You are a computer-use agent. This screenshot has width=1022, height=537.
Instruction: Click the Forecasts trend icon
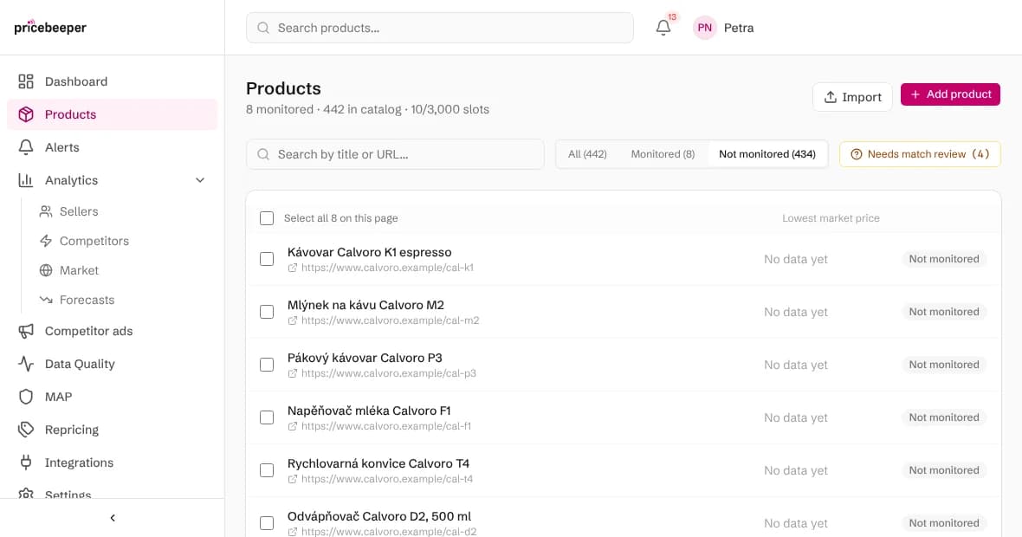(46, 300)
